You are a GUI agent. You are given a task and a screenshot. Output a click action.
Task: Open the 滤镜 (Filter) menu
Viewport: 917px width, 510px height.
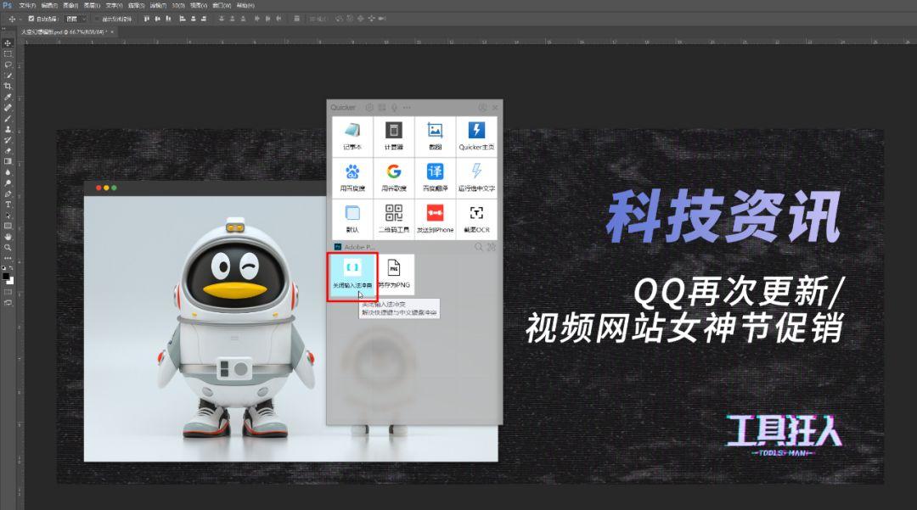[x=158, y=5]
